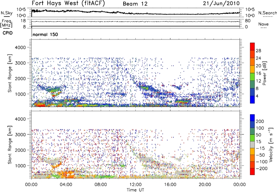Viewport: 277px width, 192px height.
Task: Click the '24' tick on Power colorbar
Action: coord(258,58)
